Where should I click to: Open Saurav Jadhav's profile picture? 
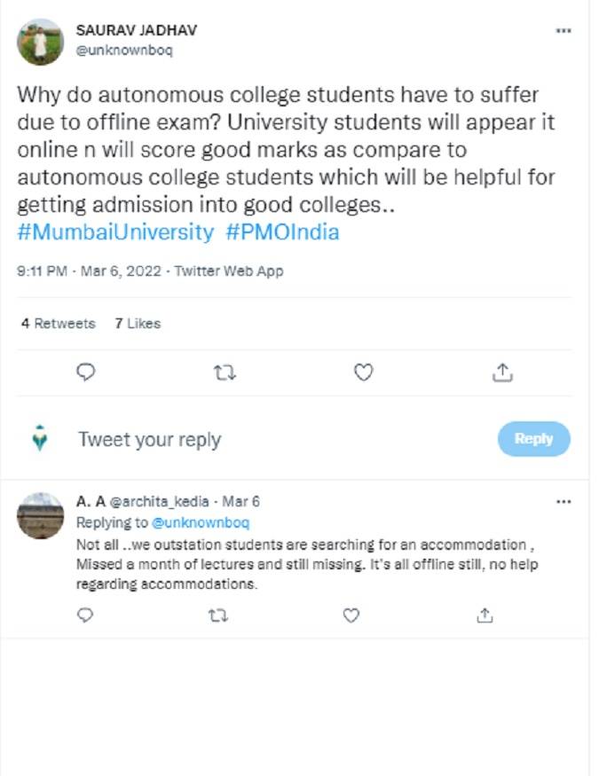point(41,41)
